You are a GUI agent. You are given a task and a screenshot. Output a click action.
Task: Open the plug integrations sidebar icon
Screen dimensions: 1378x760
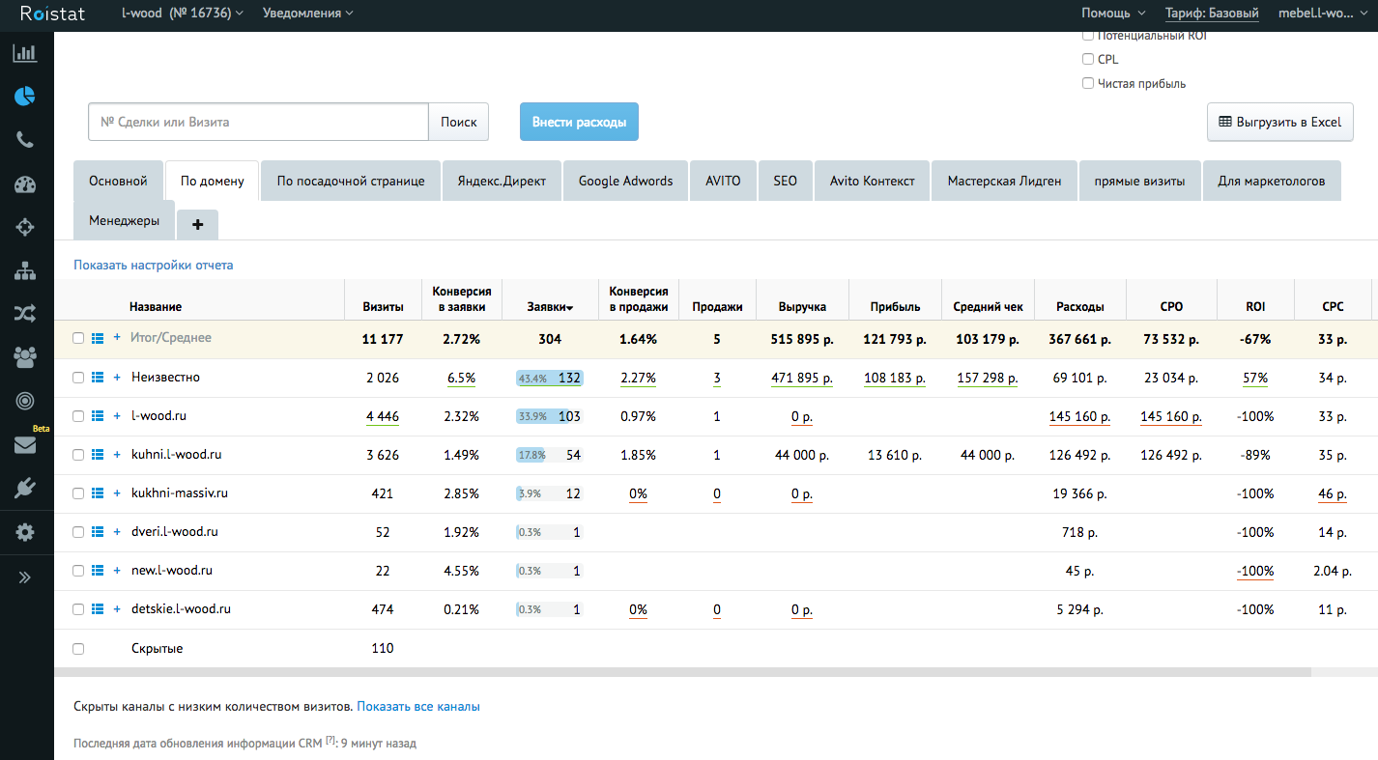point(24,489)
